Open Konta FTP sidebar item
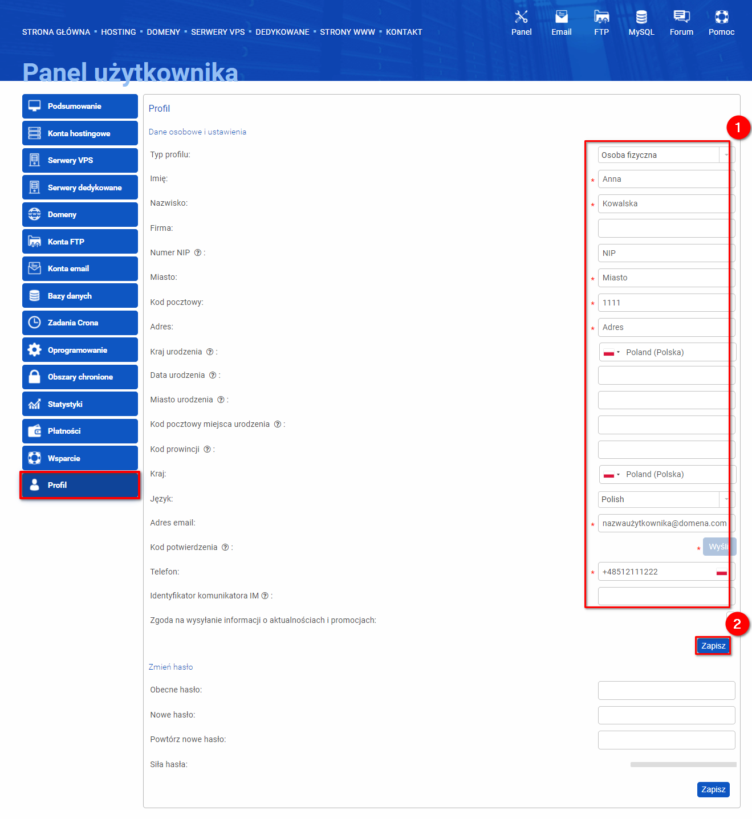This screenshot has height=819, width=752. tap(80, 242)
